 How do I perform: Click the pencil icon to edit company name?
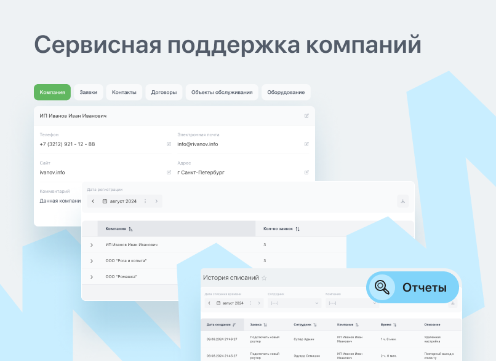click(306, 115)
